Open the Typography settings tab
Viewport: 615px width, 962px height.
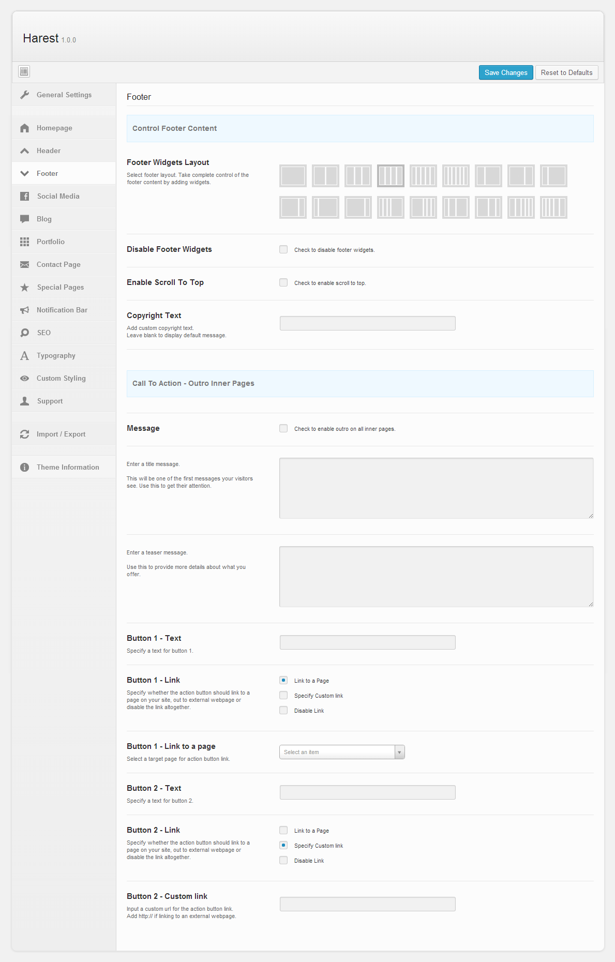[x=56, y=356]
